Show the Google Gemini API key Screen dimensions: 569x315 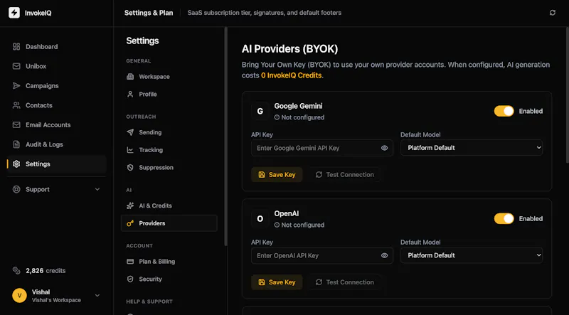point(385,148)
